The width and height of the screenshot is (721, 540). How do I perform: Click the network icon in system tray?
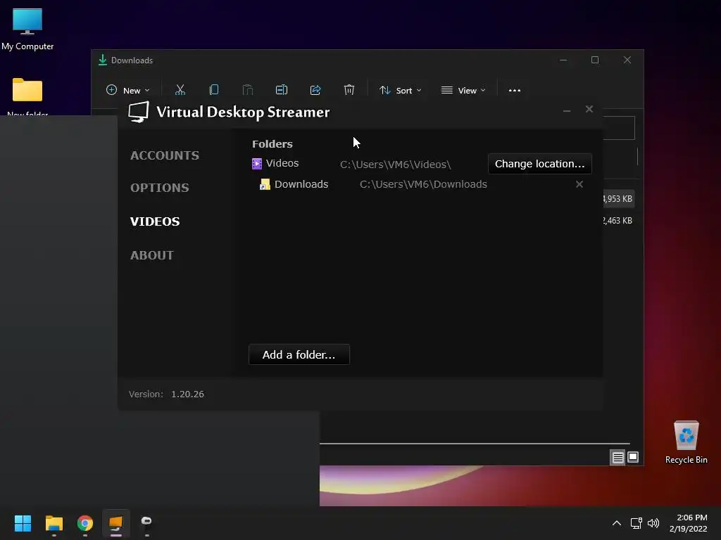(636, 523)
